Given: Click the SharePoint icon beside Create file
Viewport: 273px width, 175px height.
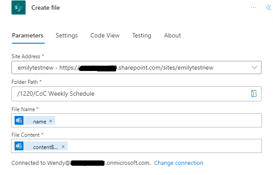Looking at the screenshot, I should click(19, 7).
